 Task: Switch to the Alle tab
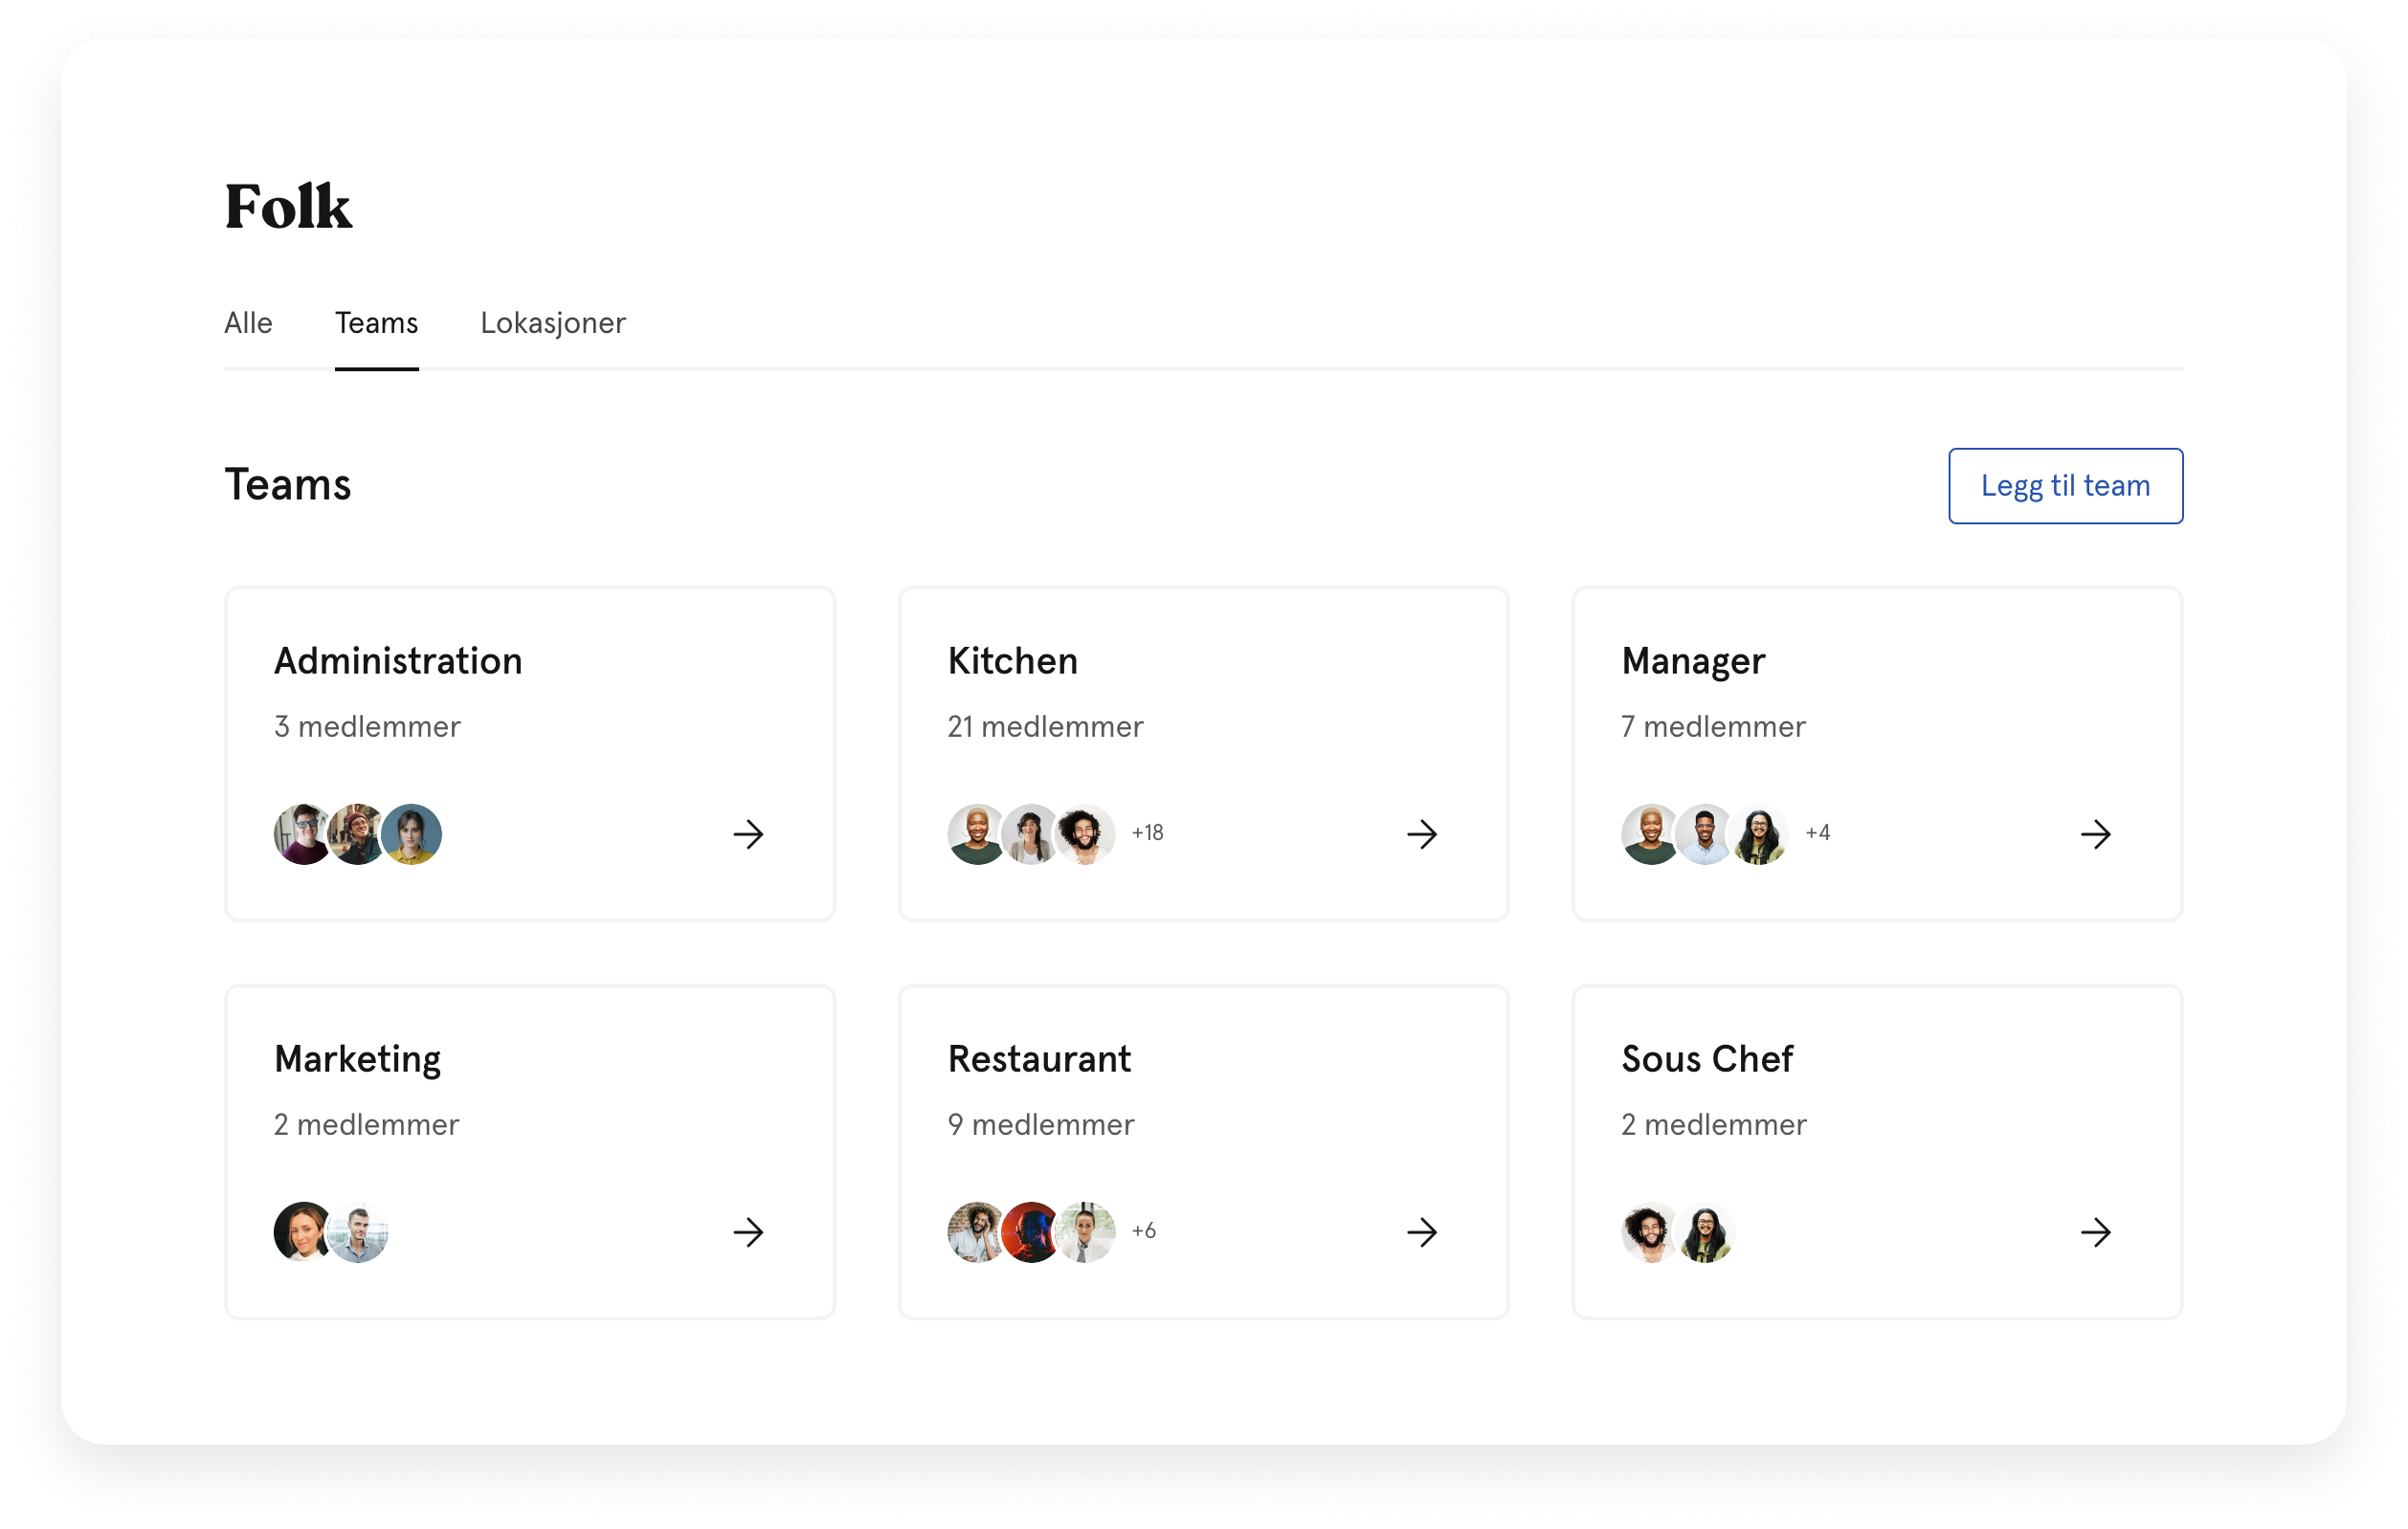click(248, 323)
